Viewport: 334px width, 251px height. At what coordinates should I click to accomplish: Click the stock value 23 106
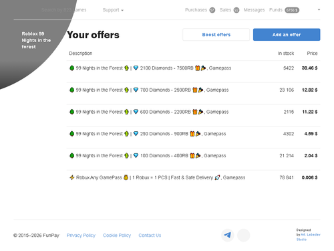287,90
